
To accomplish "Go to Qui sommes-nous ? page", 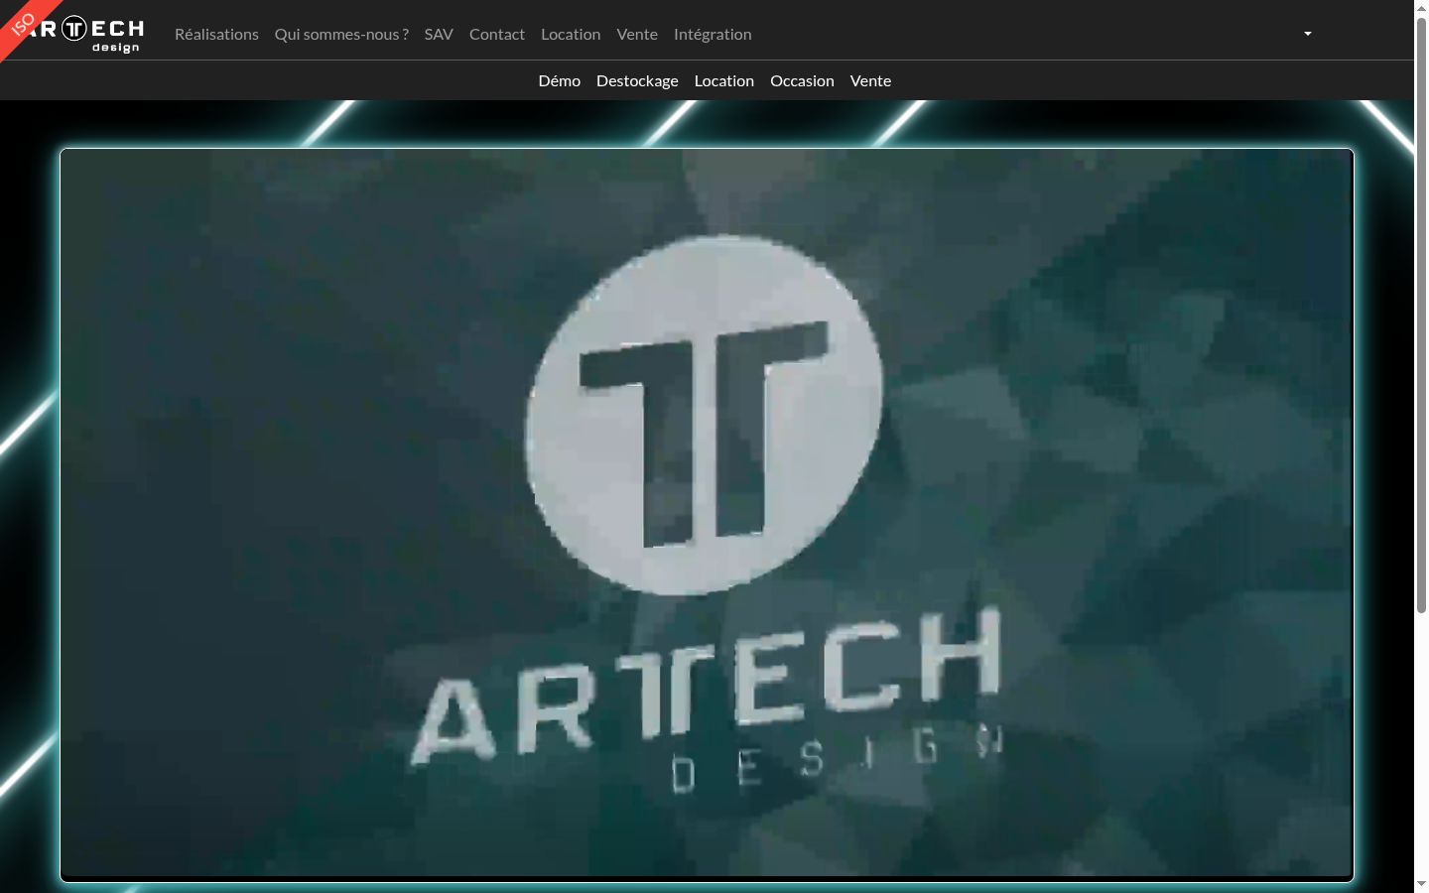I will click(341, 34).
